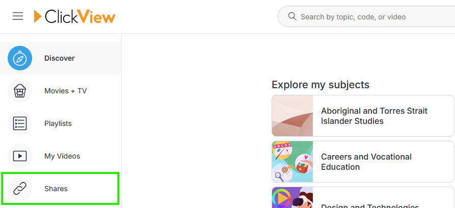Open Aboriginal and Torres Strait Islander Studies
Screen dimensions: 455x208
[374, 116]
